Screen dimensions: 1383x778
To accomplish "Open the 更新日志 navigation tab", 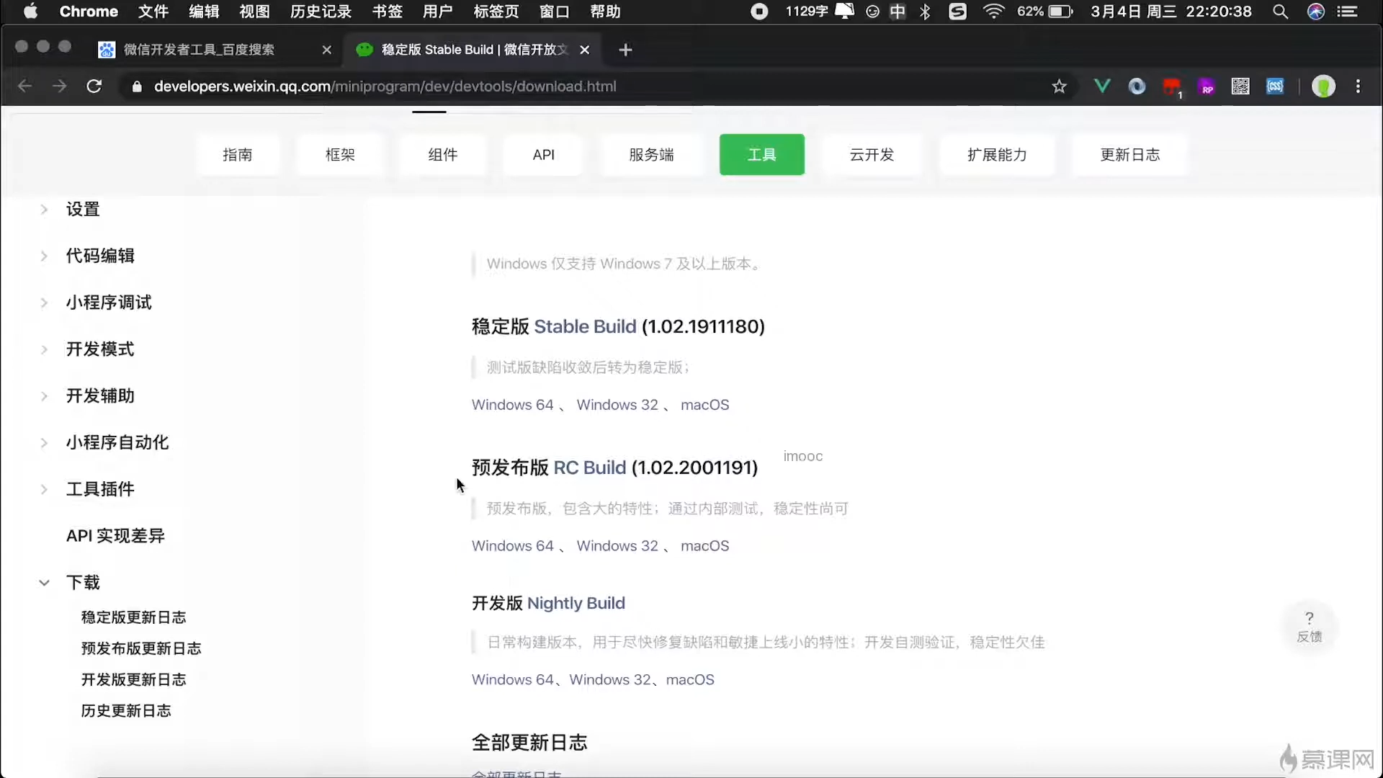I will 1130,155.
